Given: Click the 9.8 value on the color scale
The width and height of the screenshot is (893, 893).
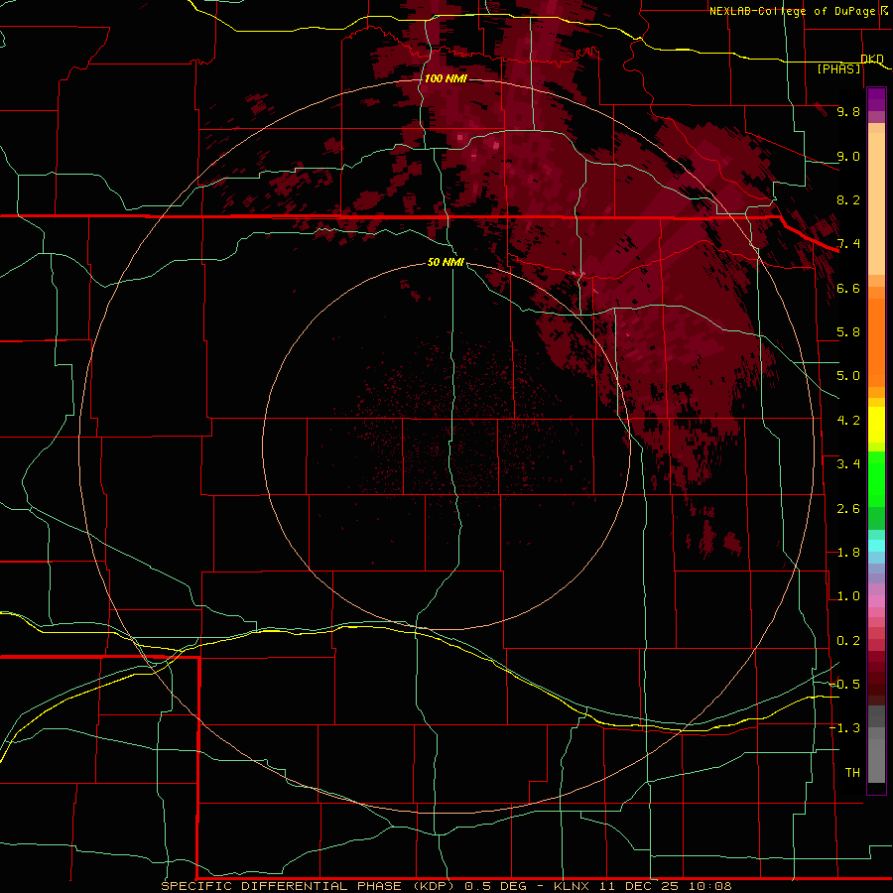Looking at the screenshot, I should (848, 111).
